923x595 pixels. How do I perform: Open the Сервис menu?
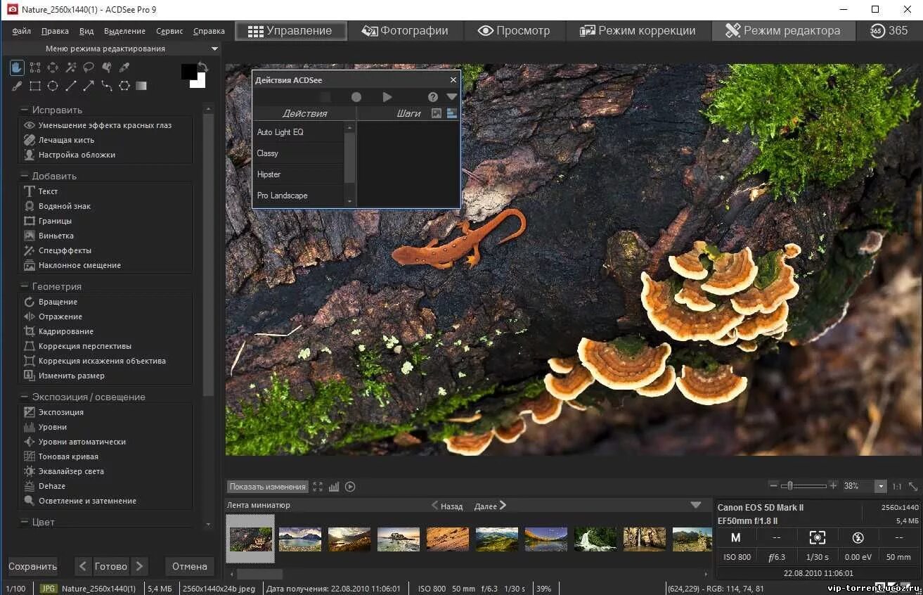(169, 31)
